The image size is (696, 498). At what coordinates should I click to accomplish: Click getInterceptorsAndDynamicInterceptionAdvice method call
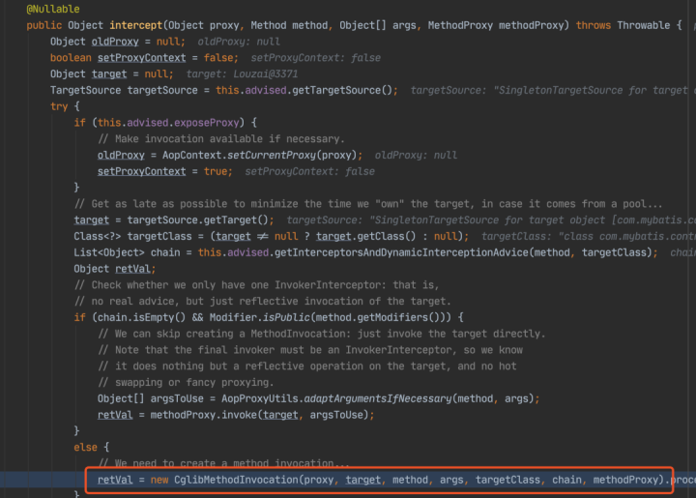[x=402, y=252]
